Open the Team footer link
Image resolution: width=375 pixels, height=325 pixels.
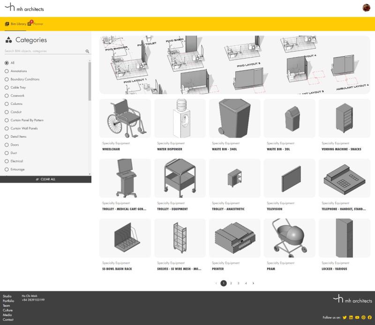coord(7,305)
